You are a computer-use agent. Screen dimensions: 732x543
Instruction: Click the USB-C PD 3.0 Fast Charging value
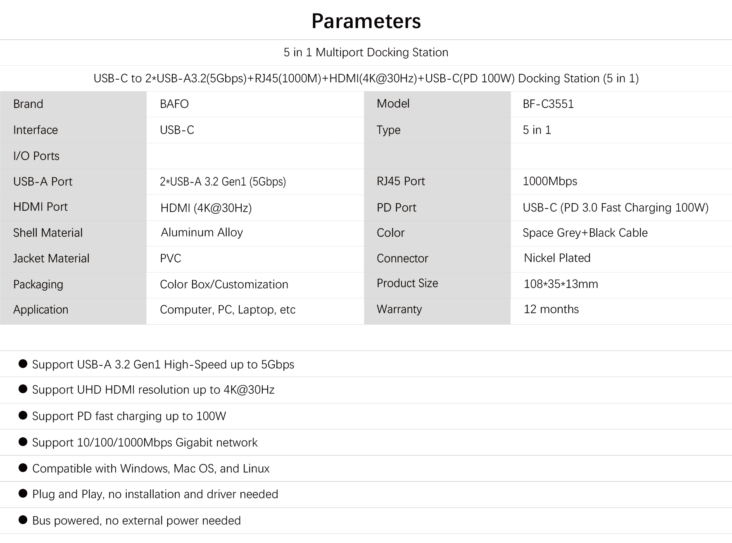616,208
